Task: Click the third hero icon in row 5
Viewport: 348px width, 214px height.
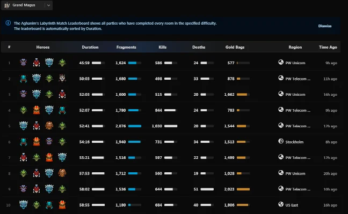Action: [49, 126]
